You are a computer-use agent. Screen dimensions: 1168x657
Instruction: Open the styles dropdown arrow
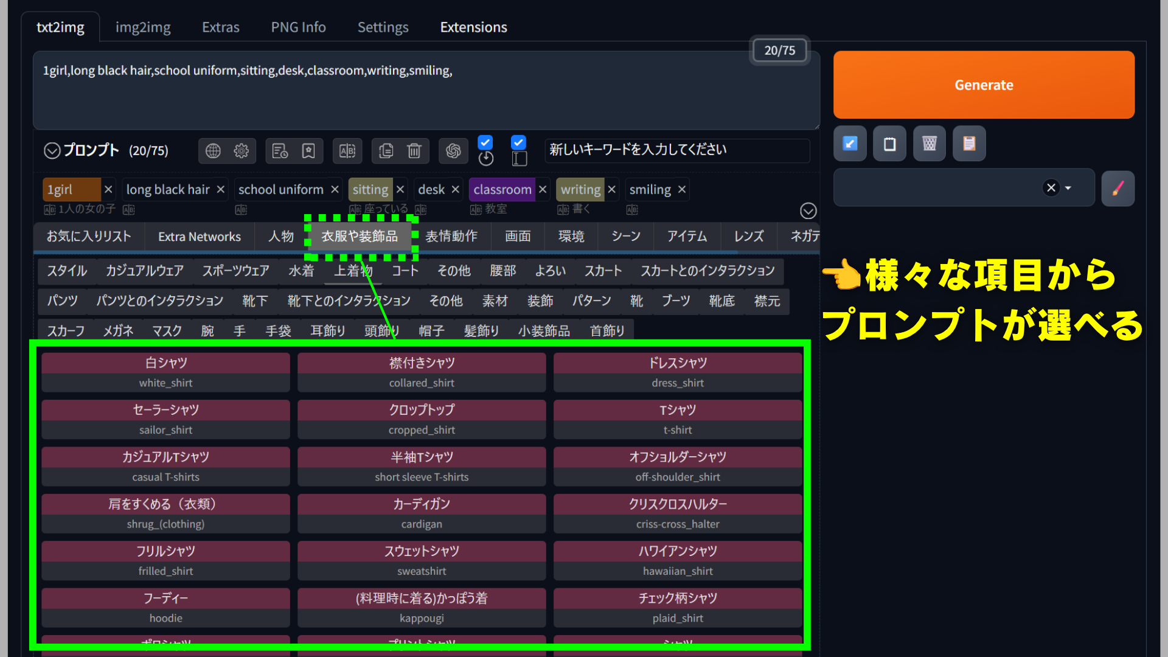coord(1068,188)
